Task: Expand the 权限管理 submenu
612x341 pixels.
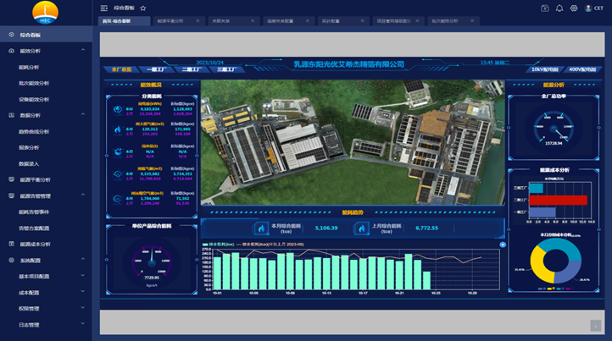Action: 83,307
